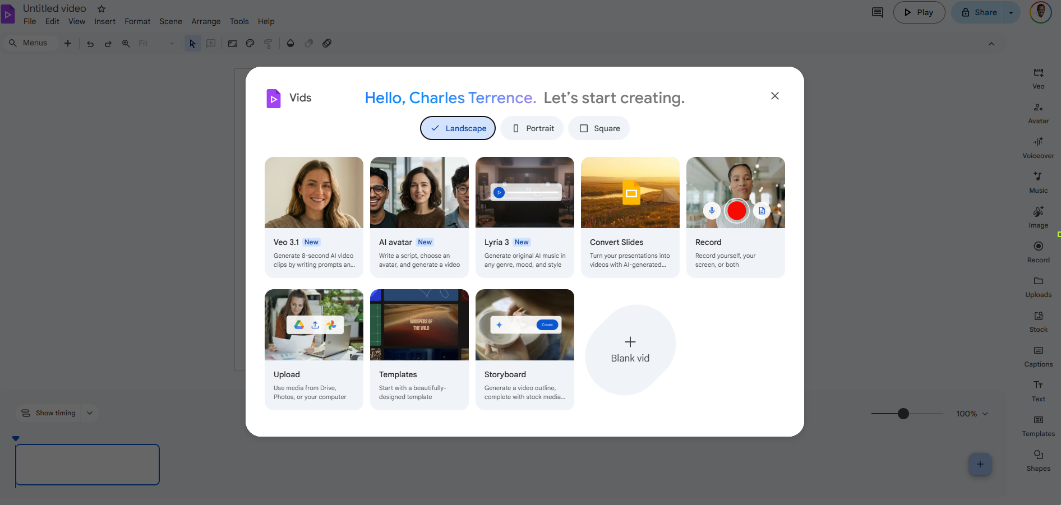This screenshot has height=505, width=1061.
Task: Expand the Show timing dropdown arrow
Action: (90, 413)
